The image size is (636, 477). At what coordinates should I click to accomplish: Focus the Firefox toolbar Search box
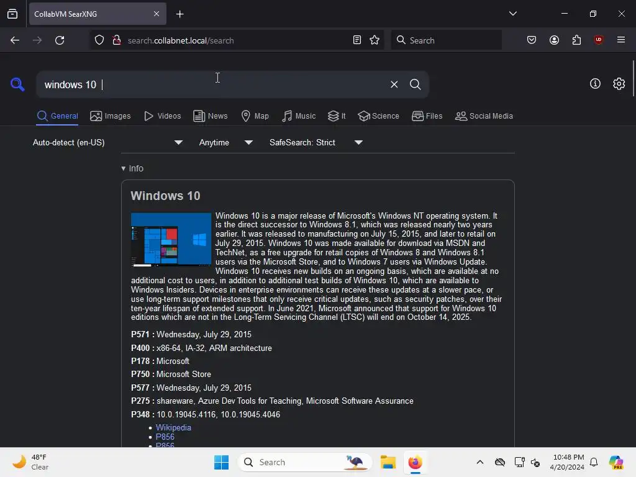pos(446,40)
